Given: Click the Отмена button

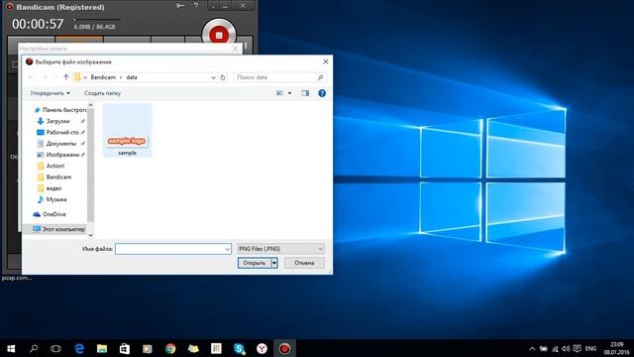Looking at the screenshot, I should (304, 263).
